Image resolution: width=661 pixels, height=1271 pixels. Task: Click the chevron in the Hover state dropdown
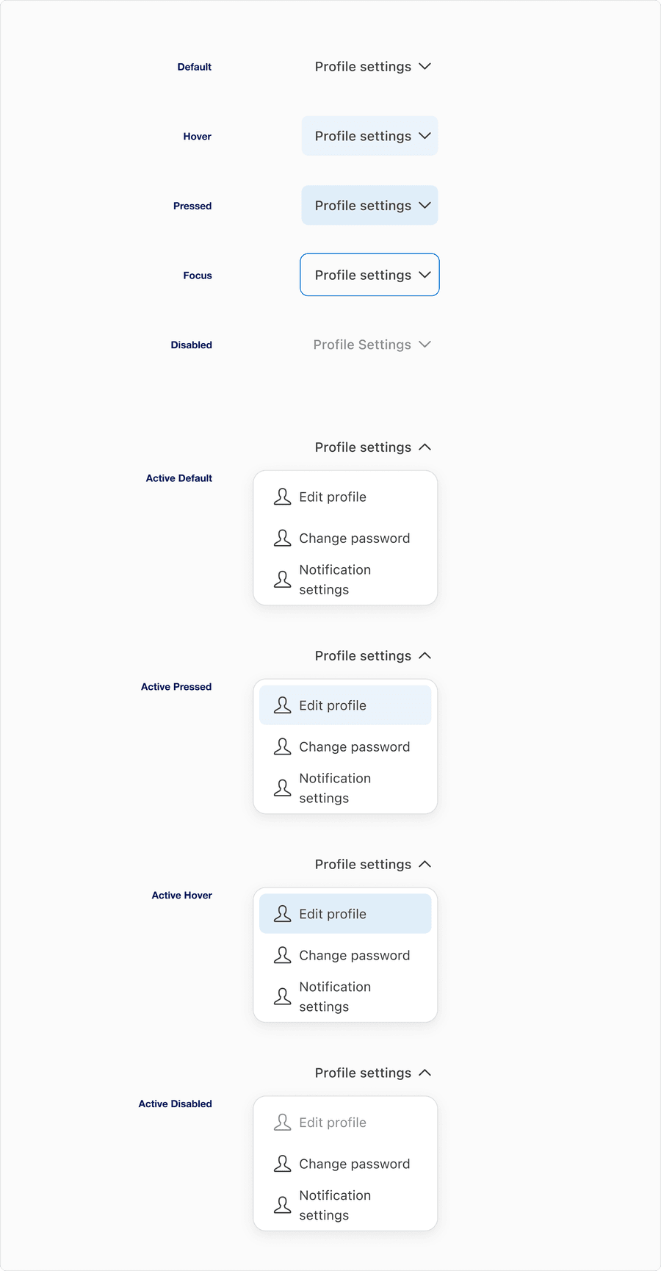[425, 136]
